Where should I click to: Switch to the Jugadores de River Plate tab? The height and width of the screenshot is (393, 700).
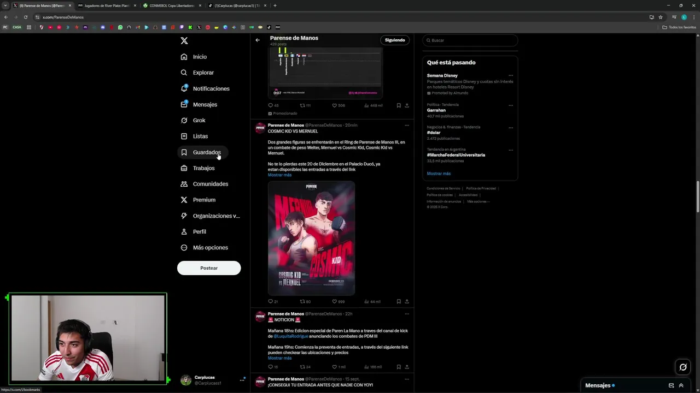tap(106, 5)
